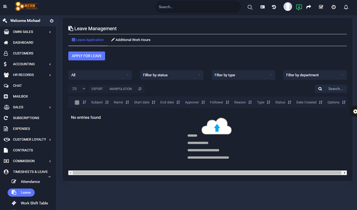Open Attendance in the sidebar
The height and width of the screenshot is (210, 357).
click(30, 182)
